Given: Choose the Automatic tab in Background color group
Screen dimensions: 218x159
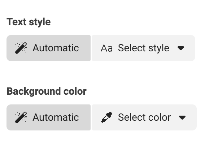Looking at the screenshot, I should (48, 117).
